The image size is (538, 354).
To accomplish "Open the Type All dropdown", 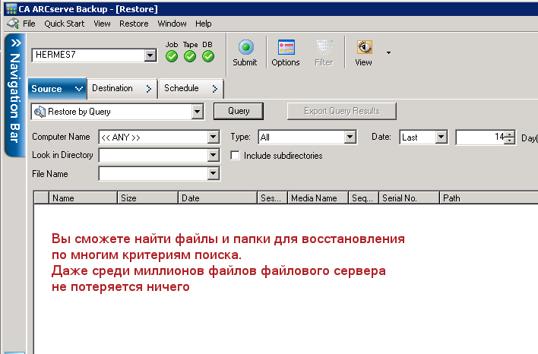I will (350, 137).
